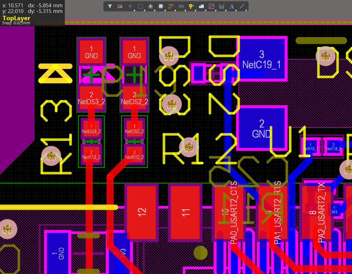Select the Length Tuning wave tool

[x=181, y=6]
